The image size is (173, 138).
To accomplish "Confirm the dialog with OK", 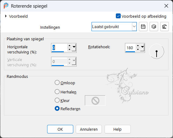I will click(x=60, y=129).
